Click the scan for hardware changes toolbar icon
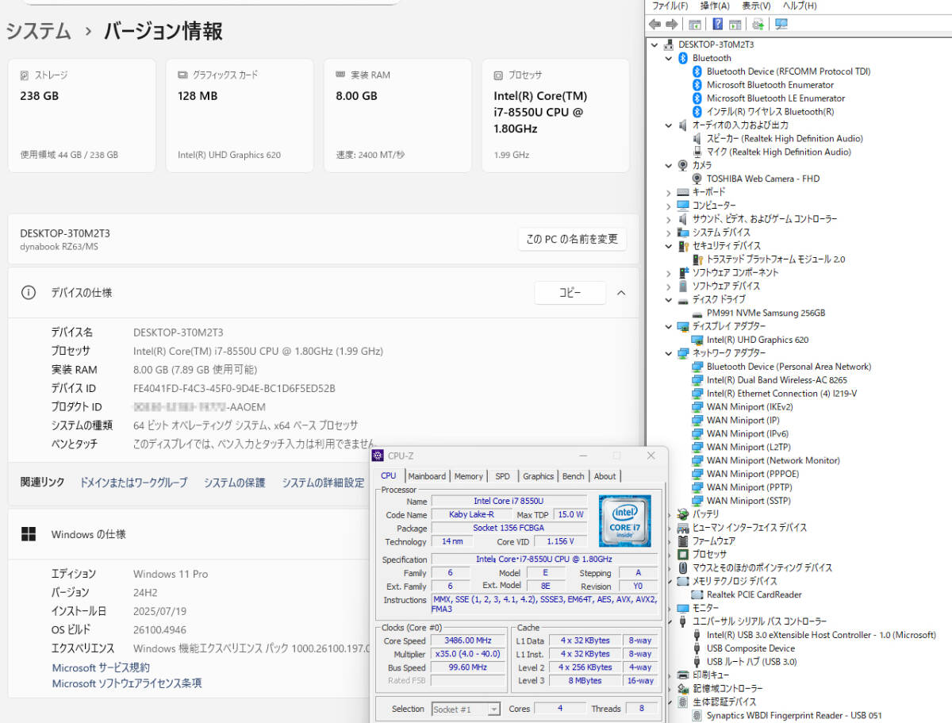This screenshot has width=952, height=723. pos(757,24)
